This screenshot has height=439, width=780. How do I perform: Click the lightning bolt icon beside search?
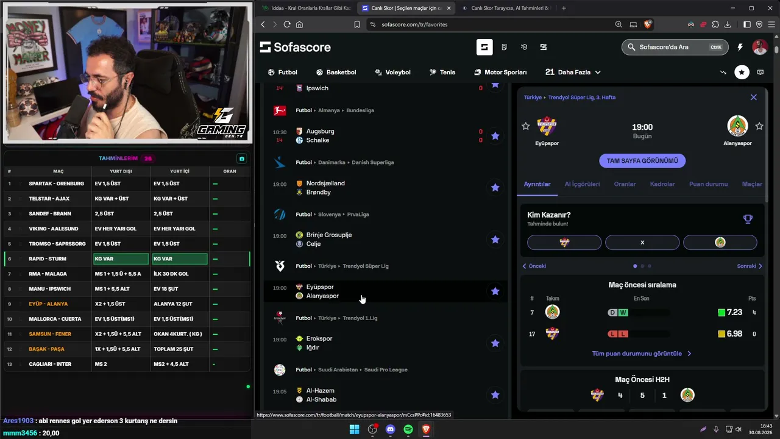pos(740,47)
